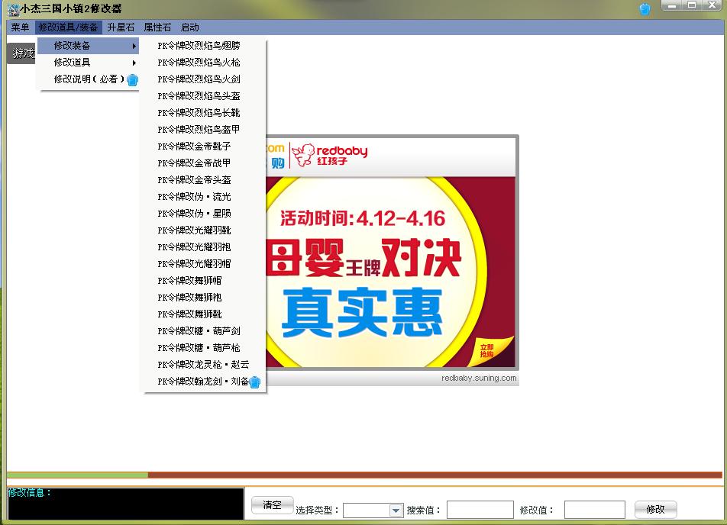Pick PK令牌改翰龙剑·刘备
This screenshot has width=727, height=525.
click(x=205, y=382)
